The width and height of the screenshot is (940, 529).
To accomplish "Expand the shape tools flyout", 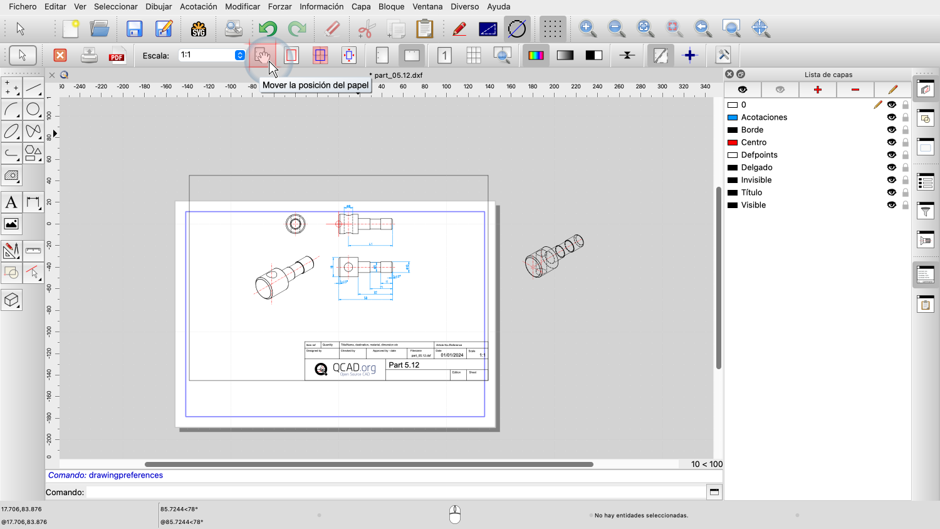I will tap(33, 152).
